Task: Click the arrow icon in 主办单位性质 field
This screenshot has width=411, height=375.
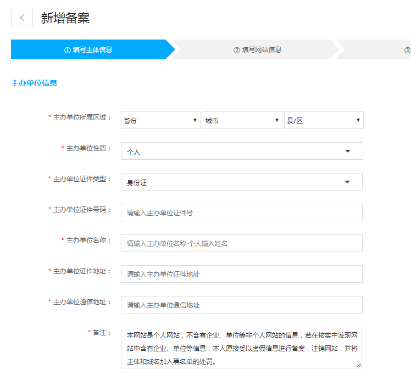Action: point(347,151)
